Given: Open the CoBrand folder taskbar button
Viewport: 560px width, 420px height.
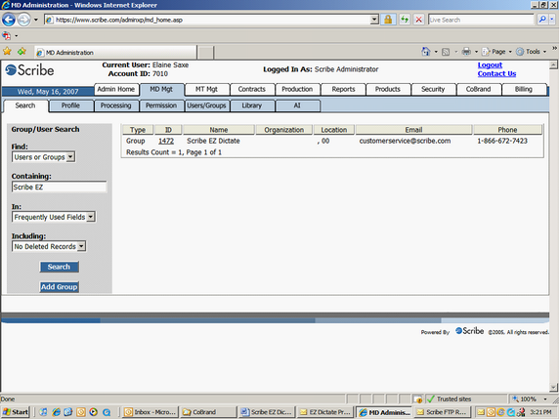Looking at the screenshot, I should 208,412.
